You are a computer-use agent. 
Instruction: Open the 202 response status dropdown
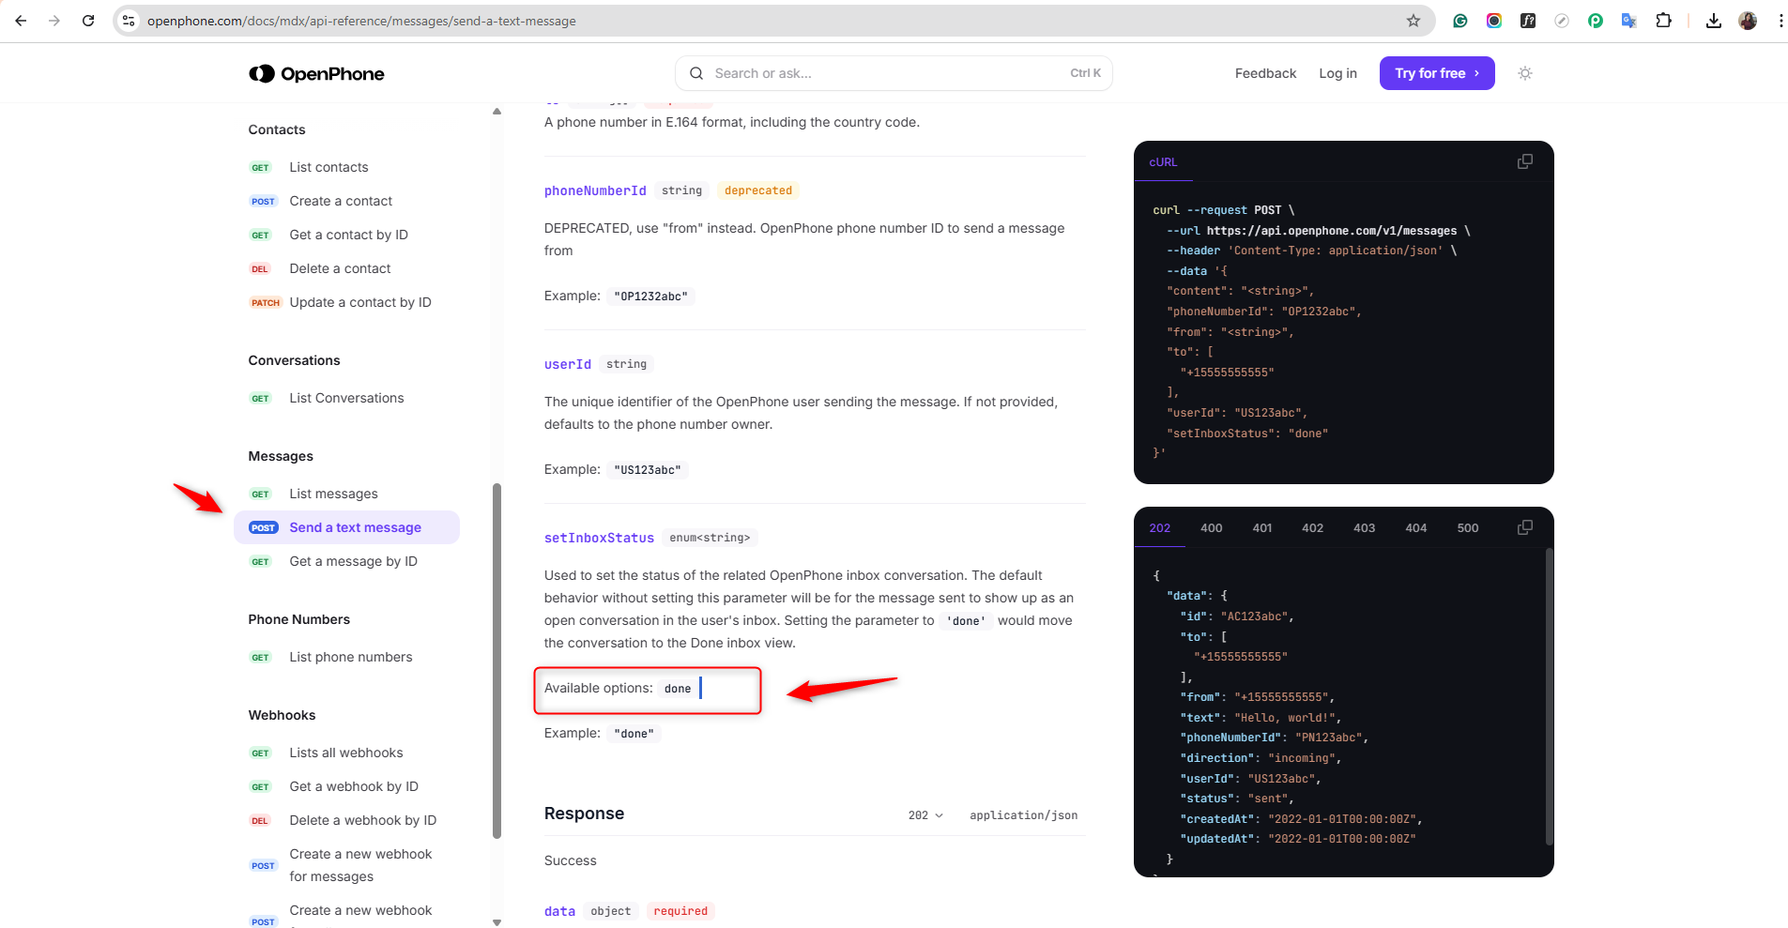point(925,815)
